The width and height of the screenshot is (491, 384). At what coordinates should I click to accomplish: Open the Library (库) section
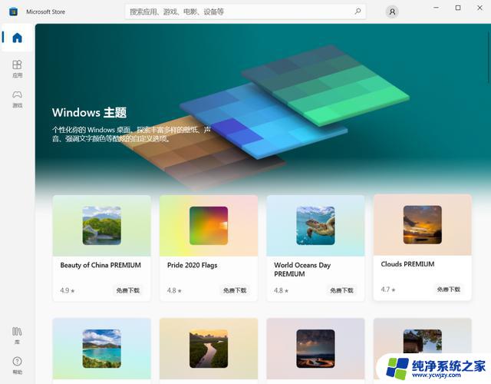click(17, 336)
